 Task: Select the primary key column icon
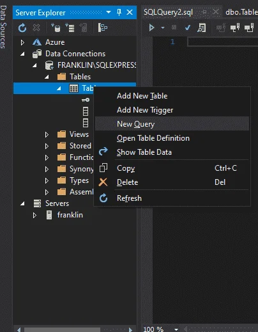86,100
